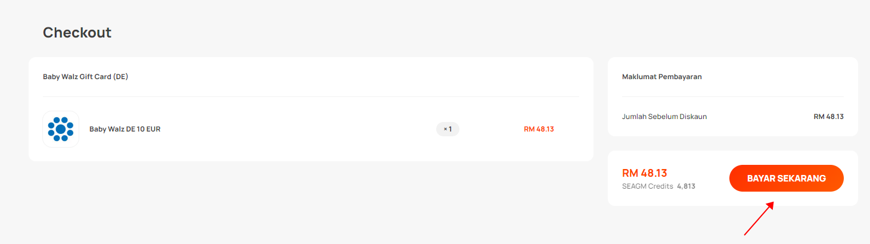Click the Checkout page heading
This screenshot has height=244, width=870.
[x=77, y=33]
